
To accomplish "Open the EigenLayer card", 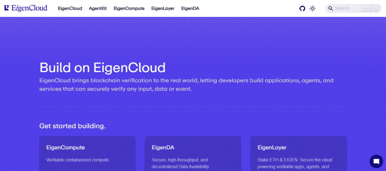I will [299, 154].
